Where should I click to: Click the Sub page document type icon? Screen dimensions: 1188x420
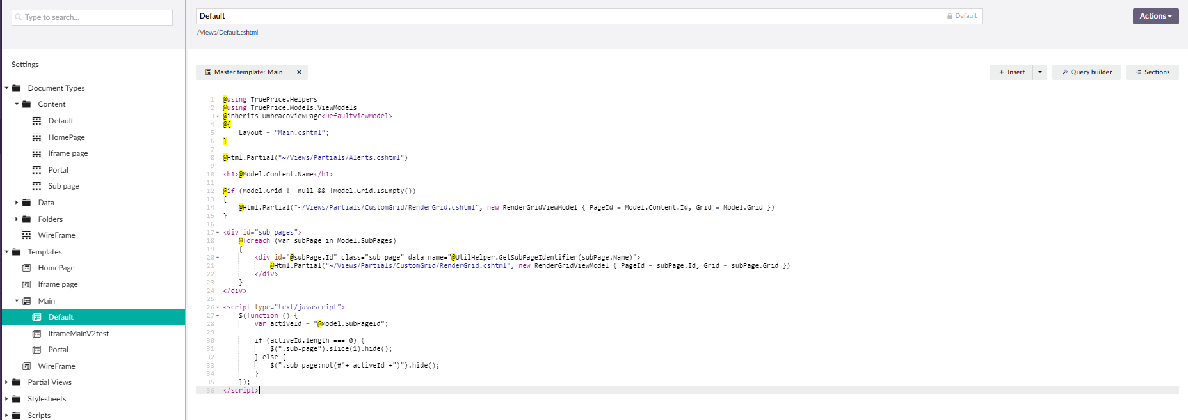[37, 186]
